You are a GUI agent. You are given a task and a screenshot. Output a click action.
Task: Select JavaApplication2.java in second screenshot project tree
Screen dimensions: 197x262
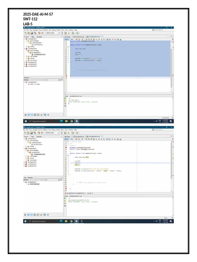click(39, 154)
